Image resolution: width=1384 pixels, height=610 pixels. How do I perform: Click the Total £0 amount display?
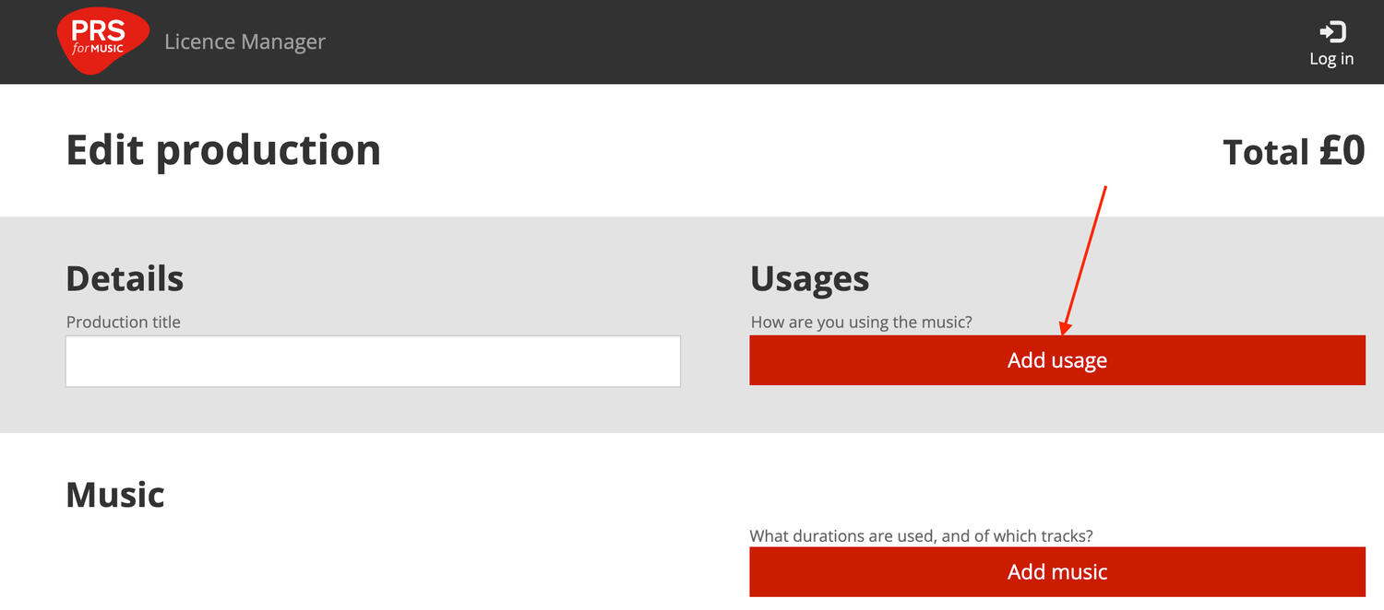tap(1293, 152)
